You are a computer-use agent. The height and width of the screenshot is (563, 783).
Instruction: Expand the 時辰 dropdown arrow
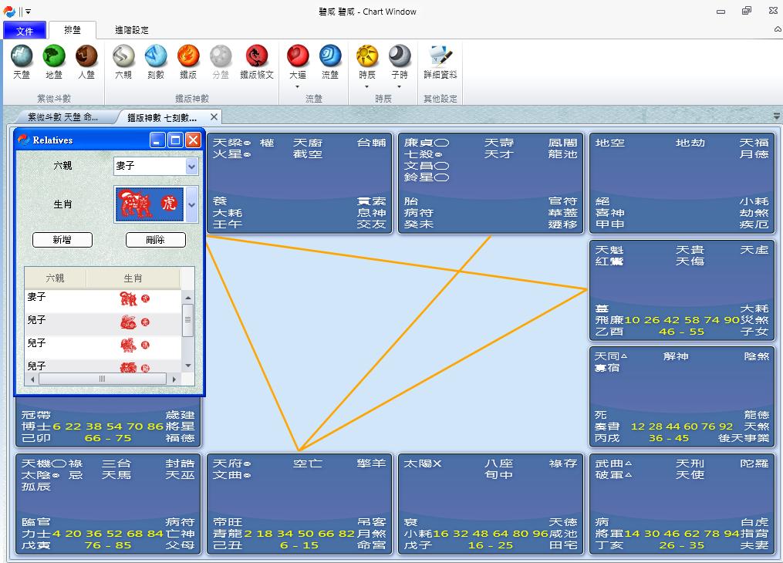click(x=367, y=86)
